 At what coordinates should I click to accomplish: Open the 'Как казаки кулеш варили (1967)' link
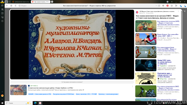tap(168, 88)
